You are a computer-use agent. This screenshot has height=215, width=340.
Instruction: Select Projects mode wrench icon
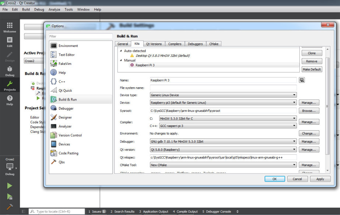pos(10,86)
